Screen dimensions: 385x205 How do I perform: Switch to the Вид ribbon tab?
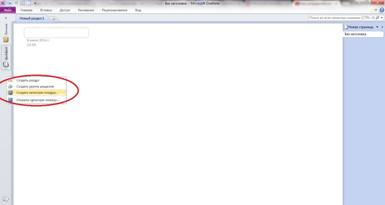point(138,10)
